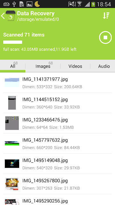The image size is (115, 205).
Task: Stop the scan with stop button
Action: (105, 37)
